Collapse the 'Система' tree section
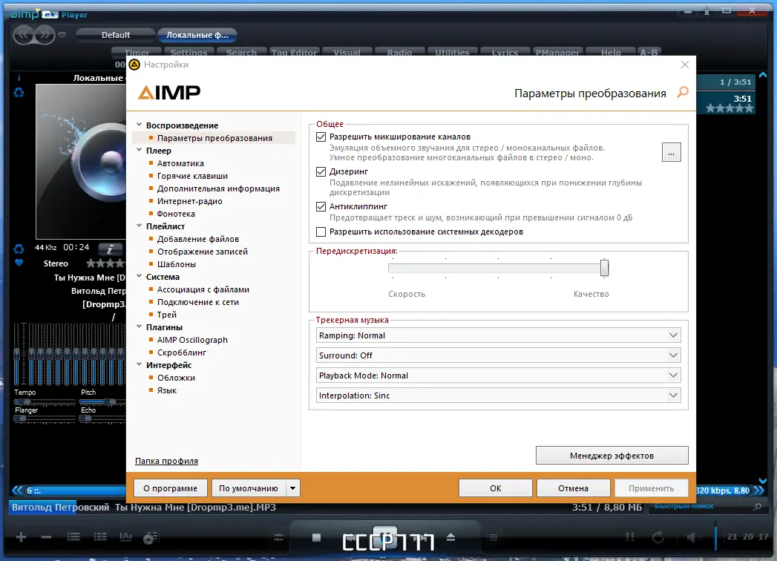This screenshot has height=561, width=777. tap(140, 276)
